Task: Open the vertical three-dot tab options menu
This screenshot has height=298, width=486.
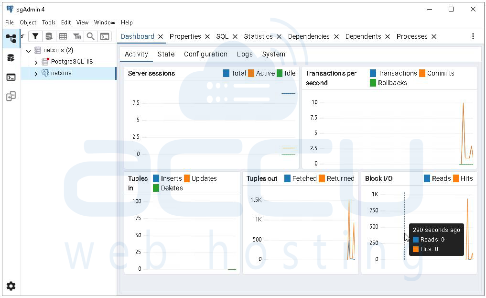Action: tap(473, 36)
